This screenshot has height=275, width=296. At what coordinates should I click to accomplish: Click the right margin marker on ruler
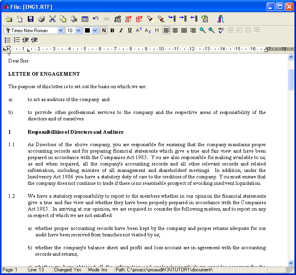pos(266,50)
